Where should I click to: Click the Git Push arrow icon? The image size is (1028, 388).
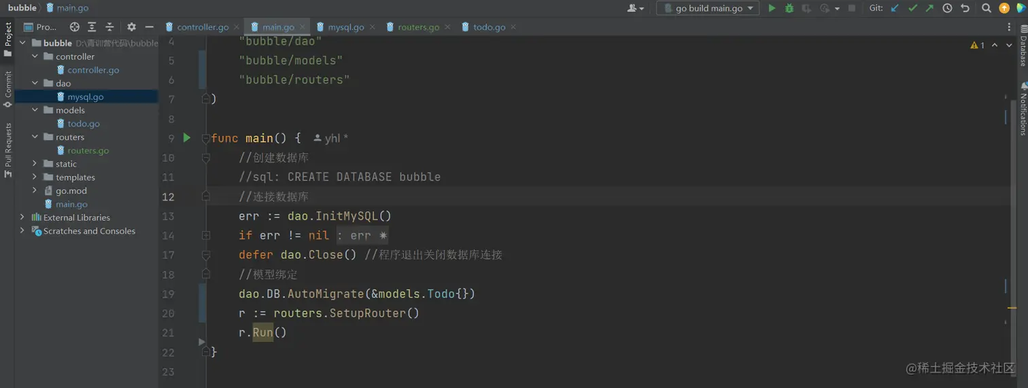tap(929, 8)
